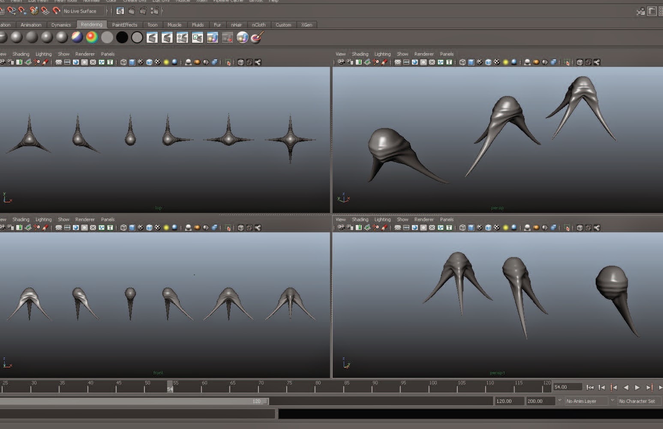Click Select Camera icon in the persp panel toolbar
This screenshot has height=429, width=663.
coord(341,62)
